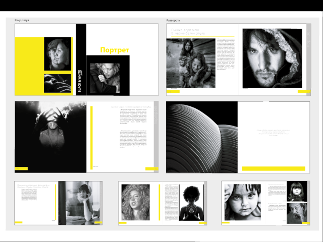
Task: Click first paragraph under studio portrait heading
Action: tap(133, 116)
